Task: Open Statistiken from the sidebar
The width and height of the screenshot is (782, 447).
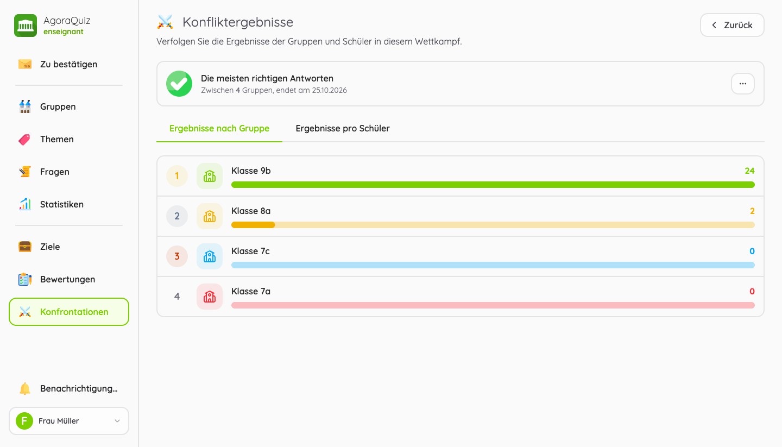Action: [69, 204]
